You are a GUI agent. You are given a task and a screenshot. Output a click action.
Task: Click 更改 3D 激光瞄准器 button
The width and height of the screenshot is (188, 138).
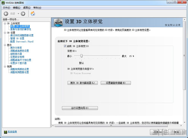83,83
